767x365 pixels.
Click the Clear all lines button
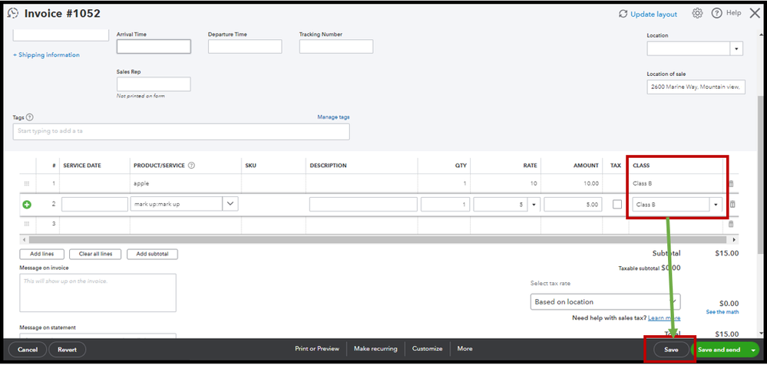coord(95,254)
